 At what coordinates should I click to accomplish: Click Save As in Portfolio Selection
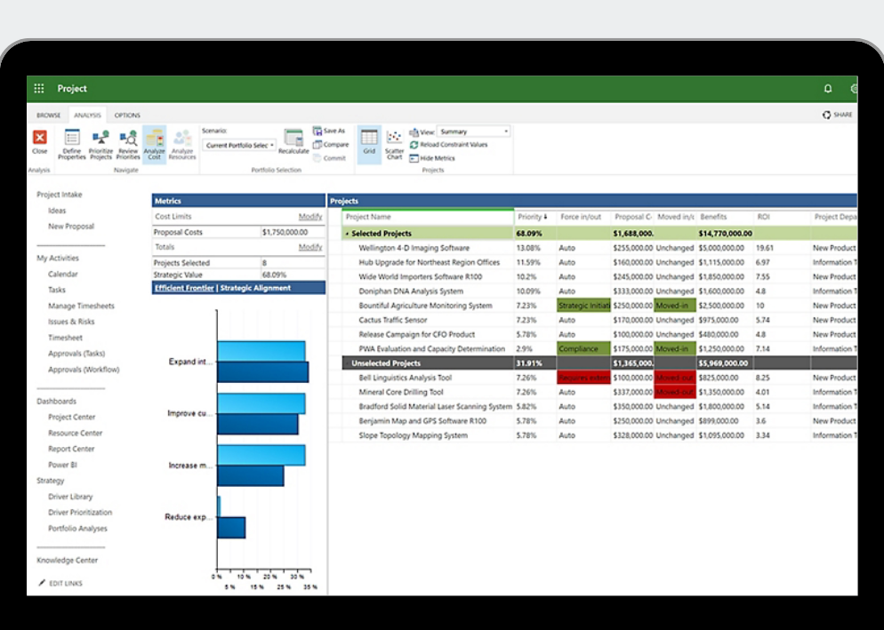click(329, 131)
